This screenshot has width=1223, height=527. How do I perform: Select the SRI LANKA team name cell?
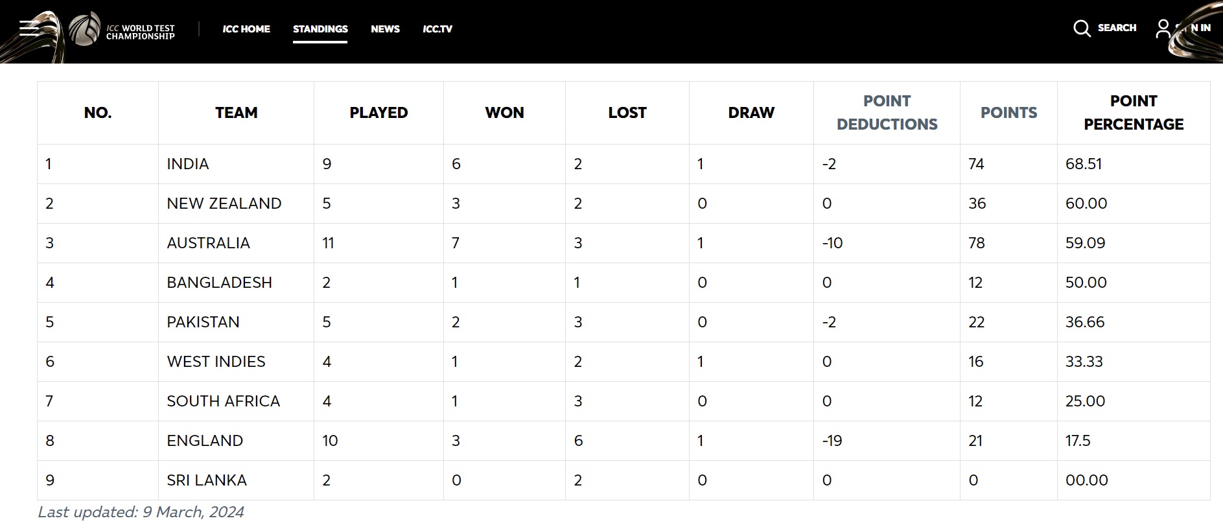click(x=207, y=480)
